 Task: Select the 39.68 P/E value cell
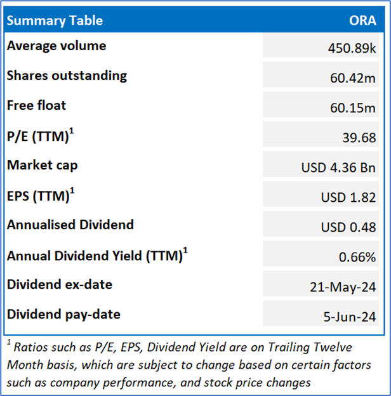[x=359, y=138]
